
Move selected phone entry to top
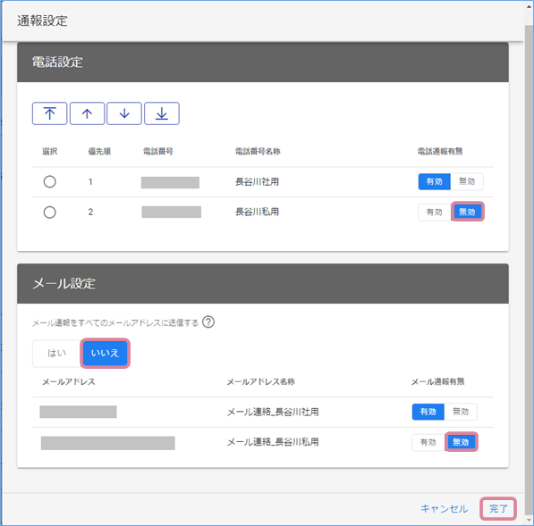50,113
